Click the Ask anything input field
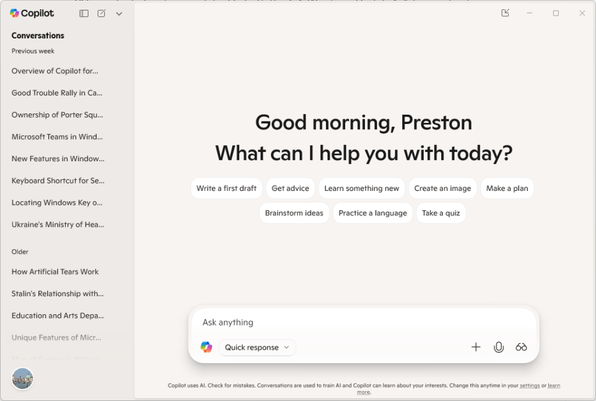The height and width of the screenshot is (401, 596). [361, 322]
